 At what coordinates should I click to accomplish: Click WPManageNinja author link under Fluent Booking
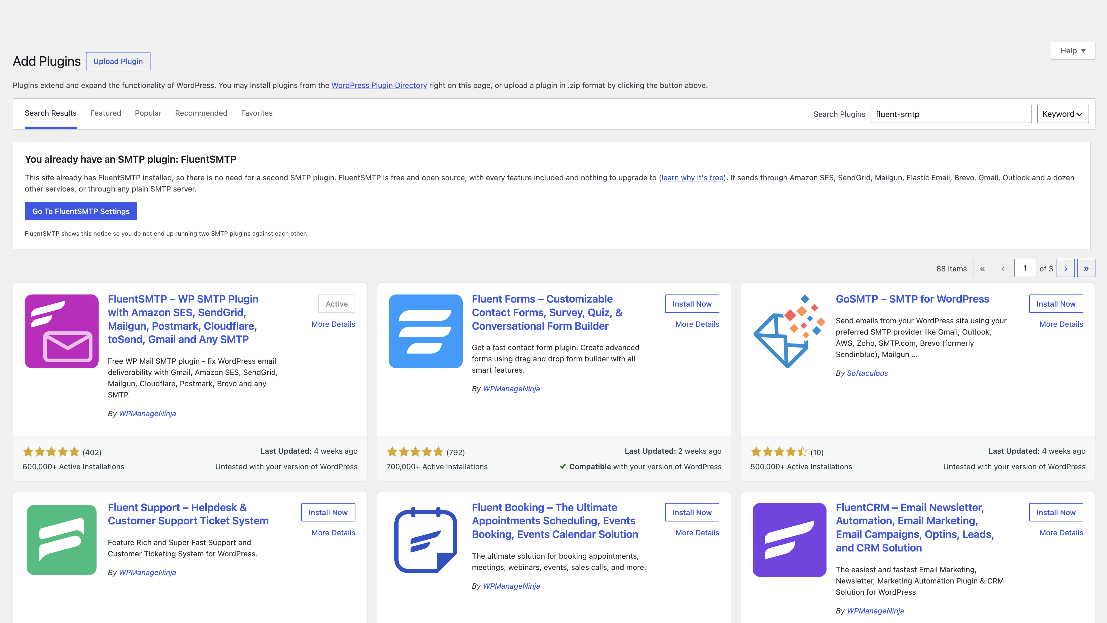coord(511,586)
